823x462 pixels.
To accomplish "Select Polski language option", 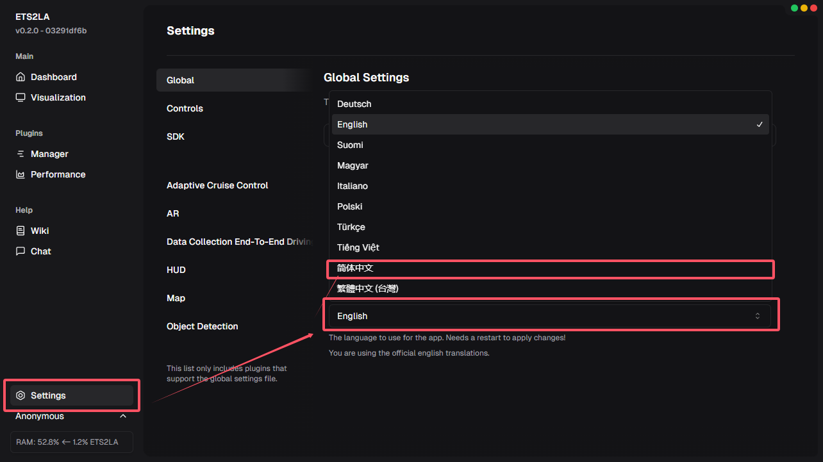I will point(550,206).
